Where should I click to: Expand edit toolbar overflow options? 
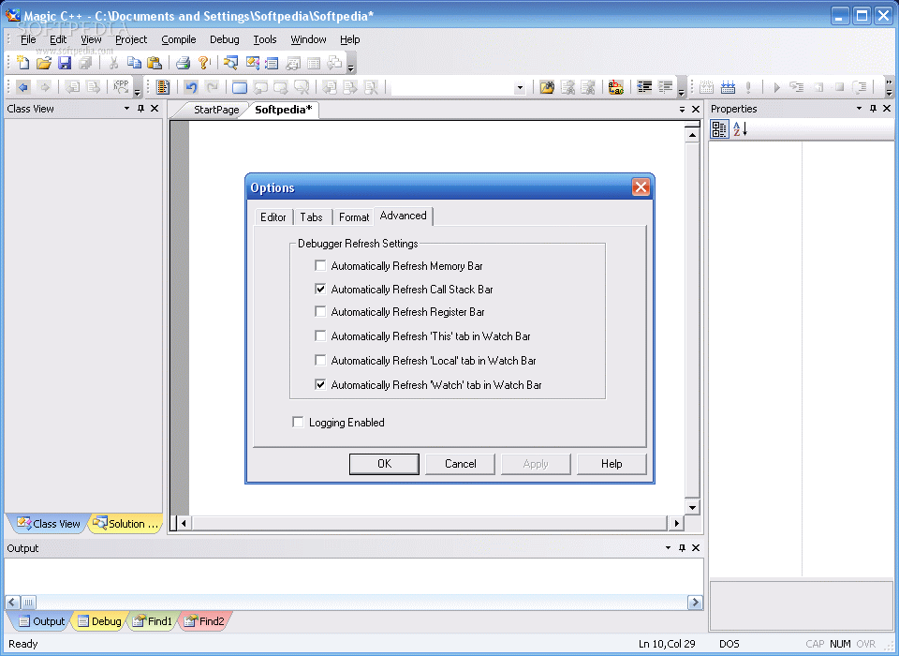(681, 88)
